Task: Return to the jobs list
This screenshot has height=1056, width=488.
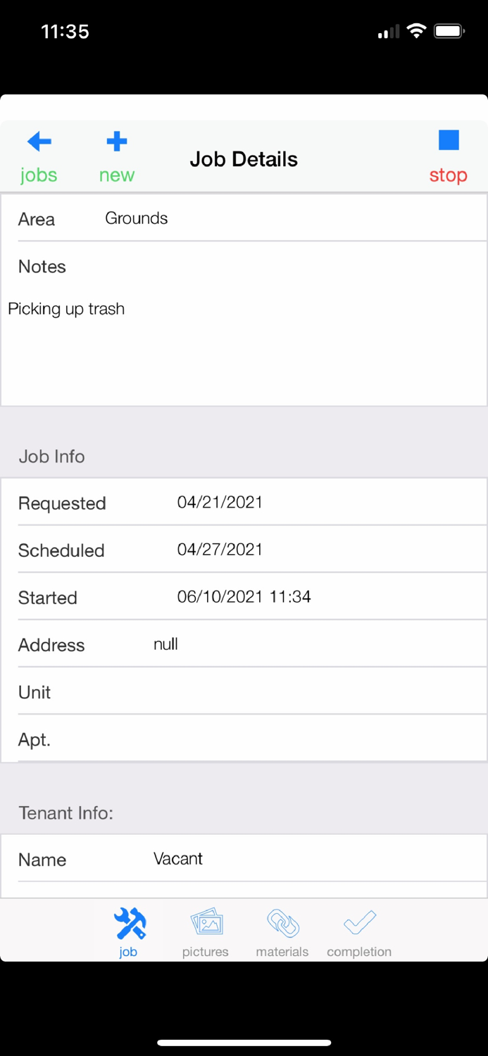Action: 39,155
